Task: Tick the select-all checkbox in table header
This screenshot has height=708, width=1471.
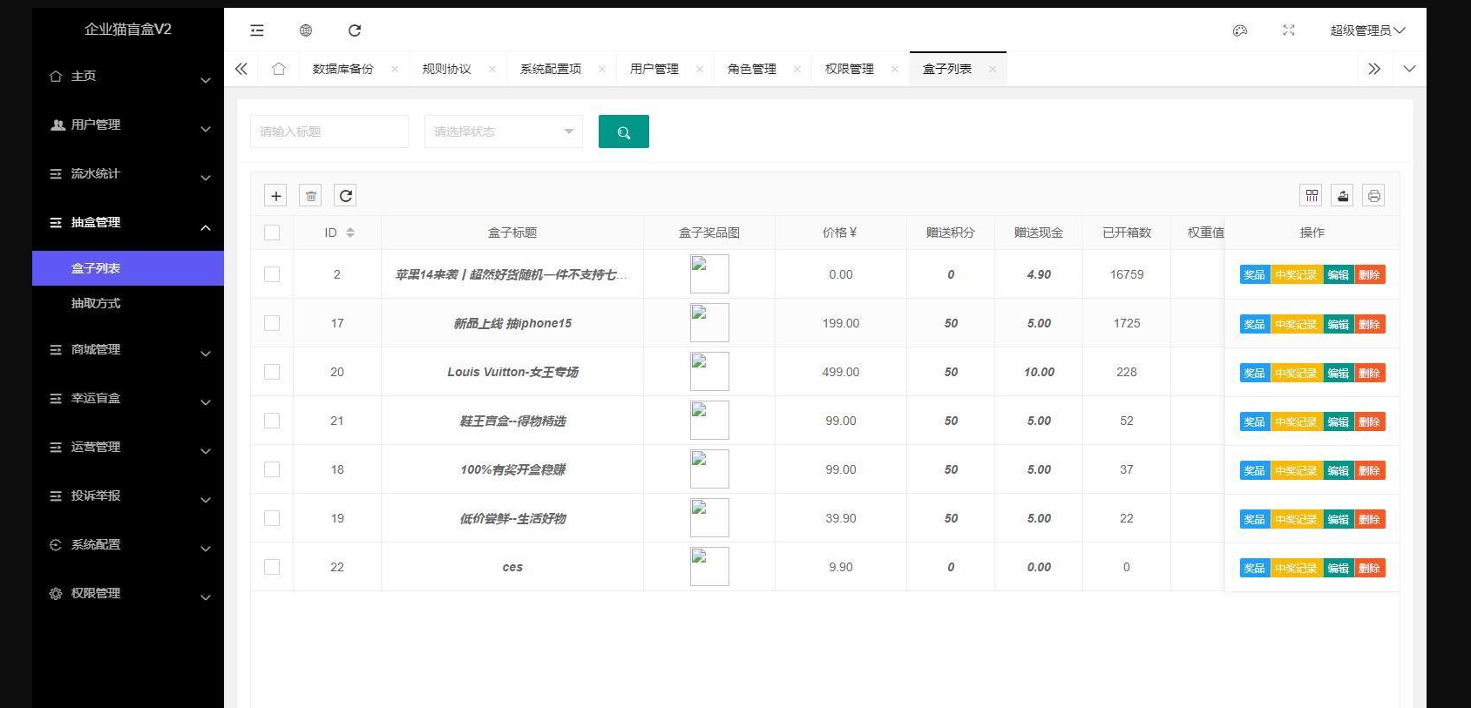Action: click(272, 233)
